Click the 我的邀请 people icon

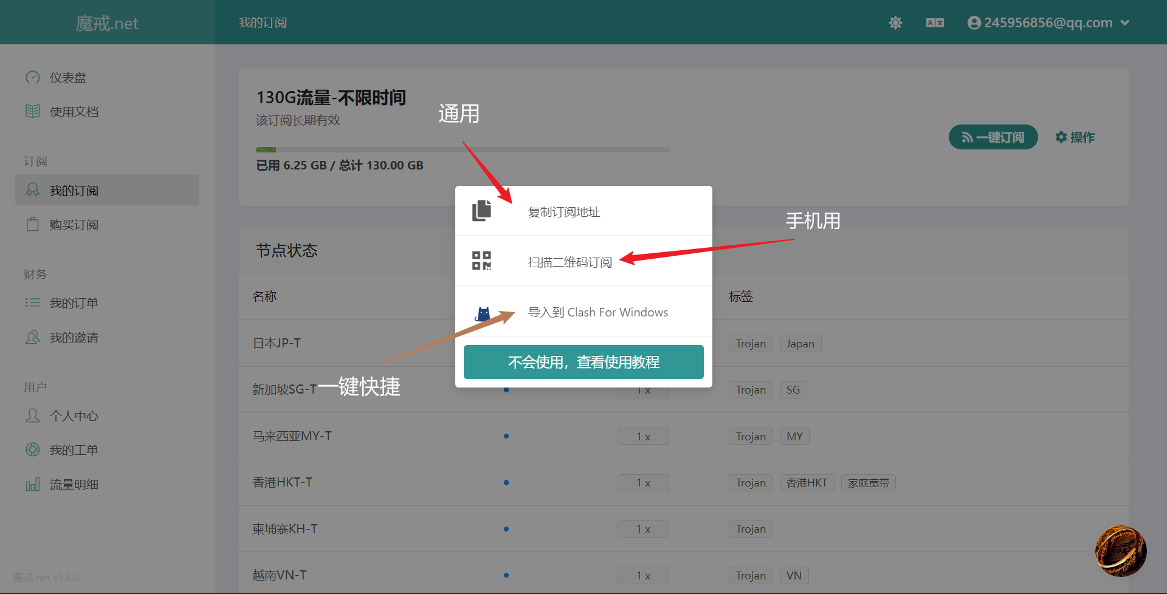pyautogui.click(x=33, y=337)
